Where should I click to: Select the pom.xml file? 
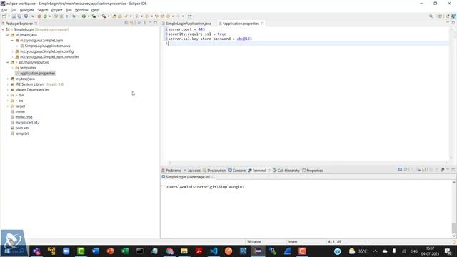click(22, 128)
